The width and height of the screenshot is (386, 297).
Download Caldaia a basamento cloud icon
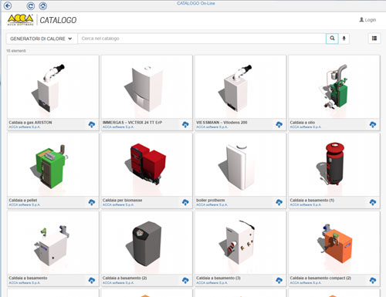click(92, 280)
